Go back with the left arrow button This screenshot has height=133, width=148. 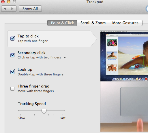click(5, 9)
